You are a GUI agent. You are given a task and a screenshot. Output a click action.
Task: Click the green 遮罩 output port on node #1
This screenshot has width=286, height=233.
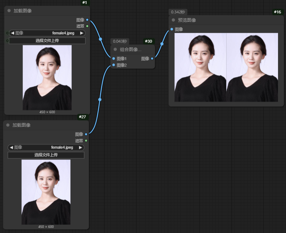(87, 26)
